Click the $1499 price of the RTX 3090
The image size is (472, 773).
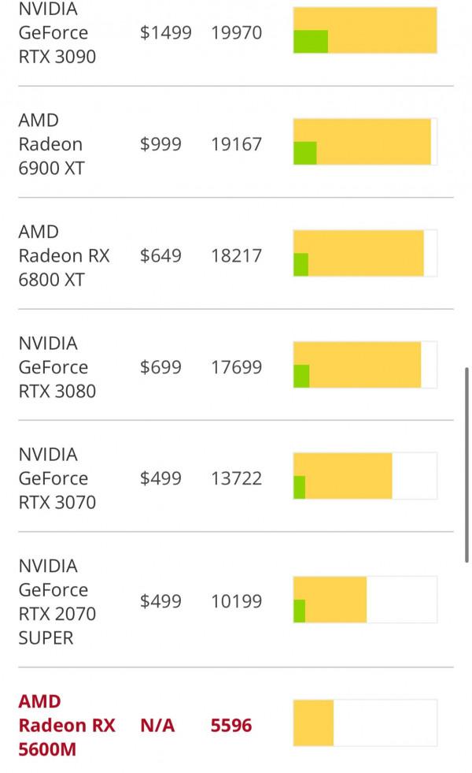pos(165,33)
